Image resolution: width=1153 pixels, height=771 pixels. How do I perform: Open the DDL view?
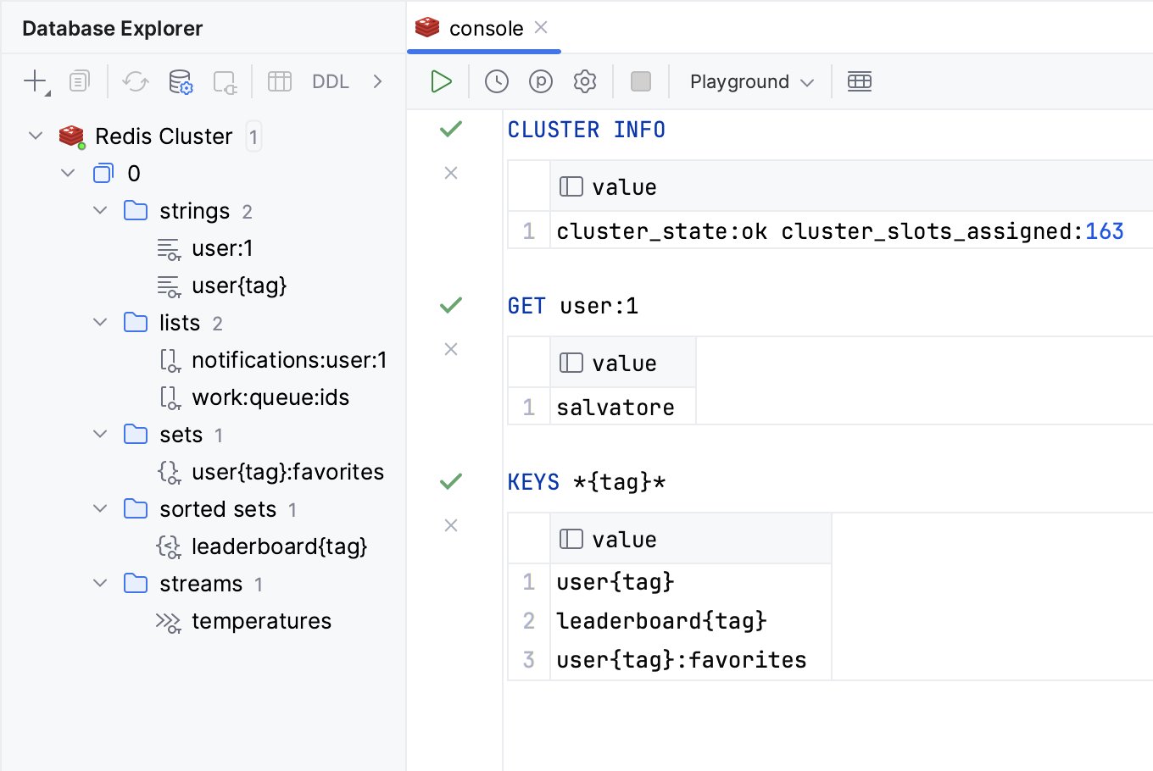click(x=330, y=81)
